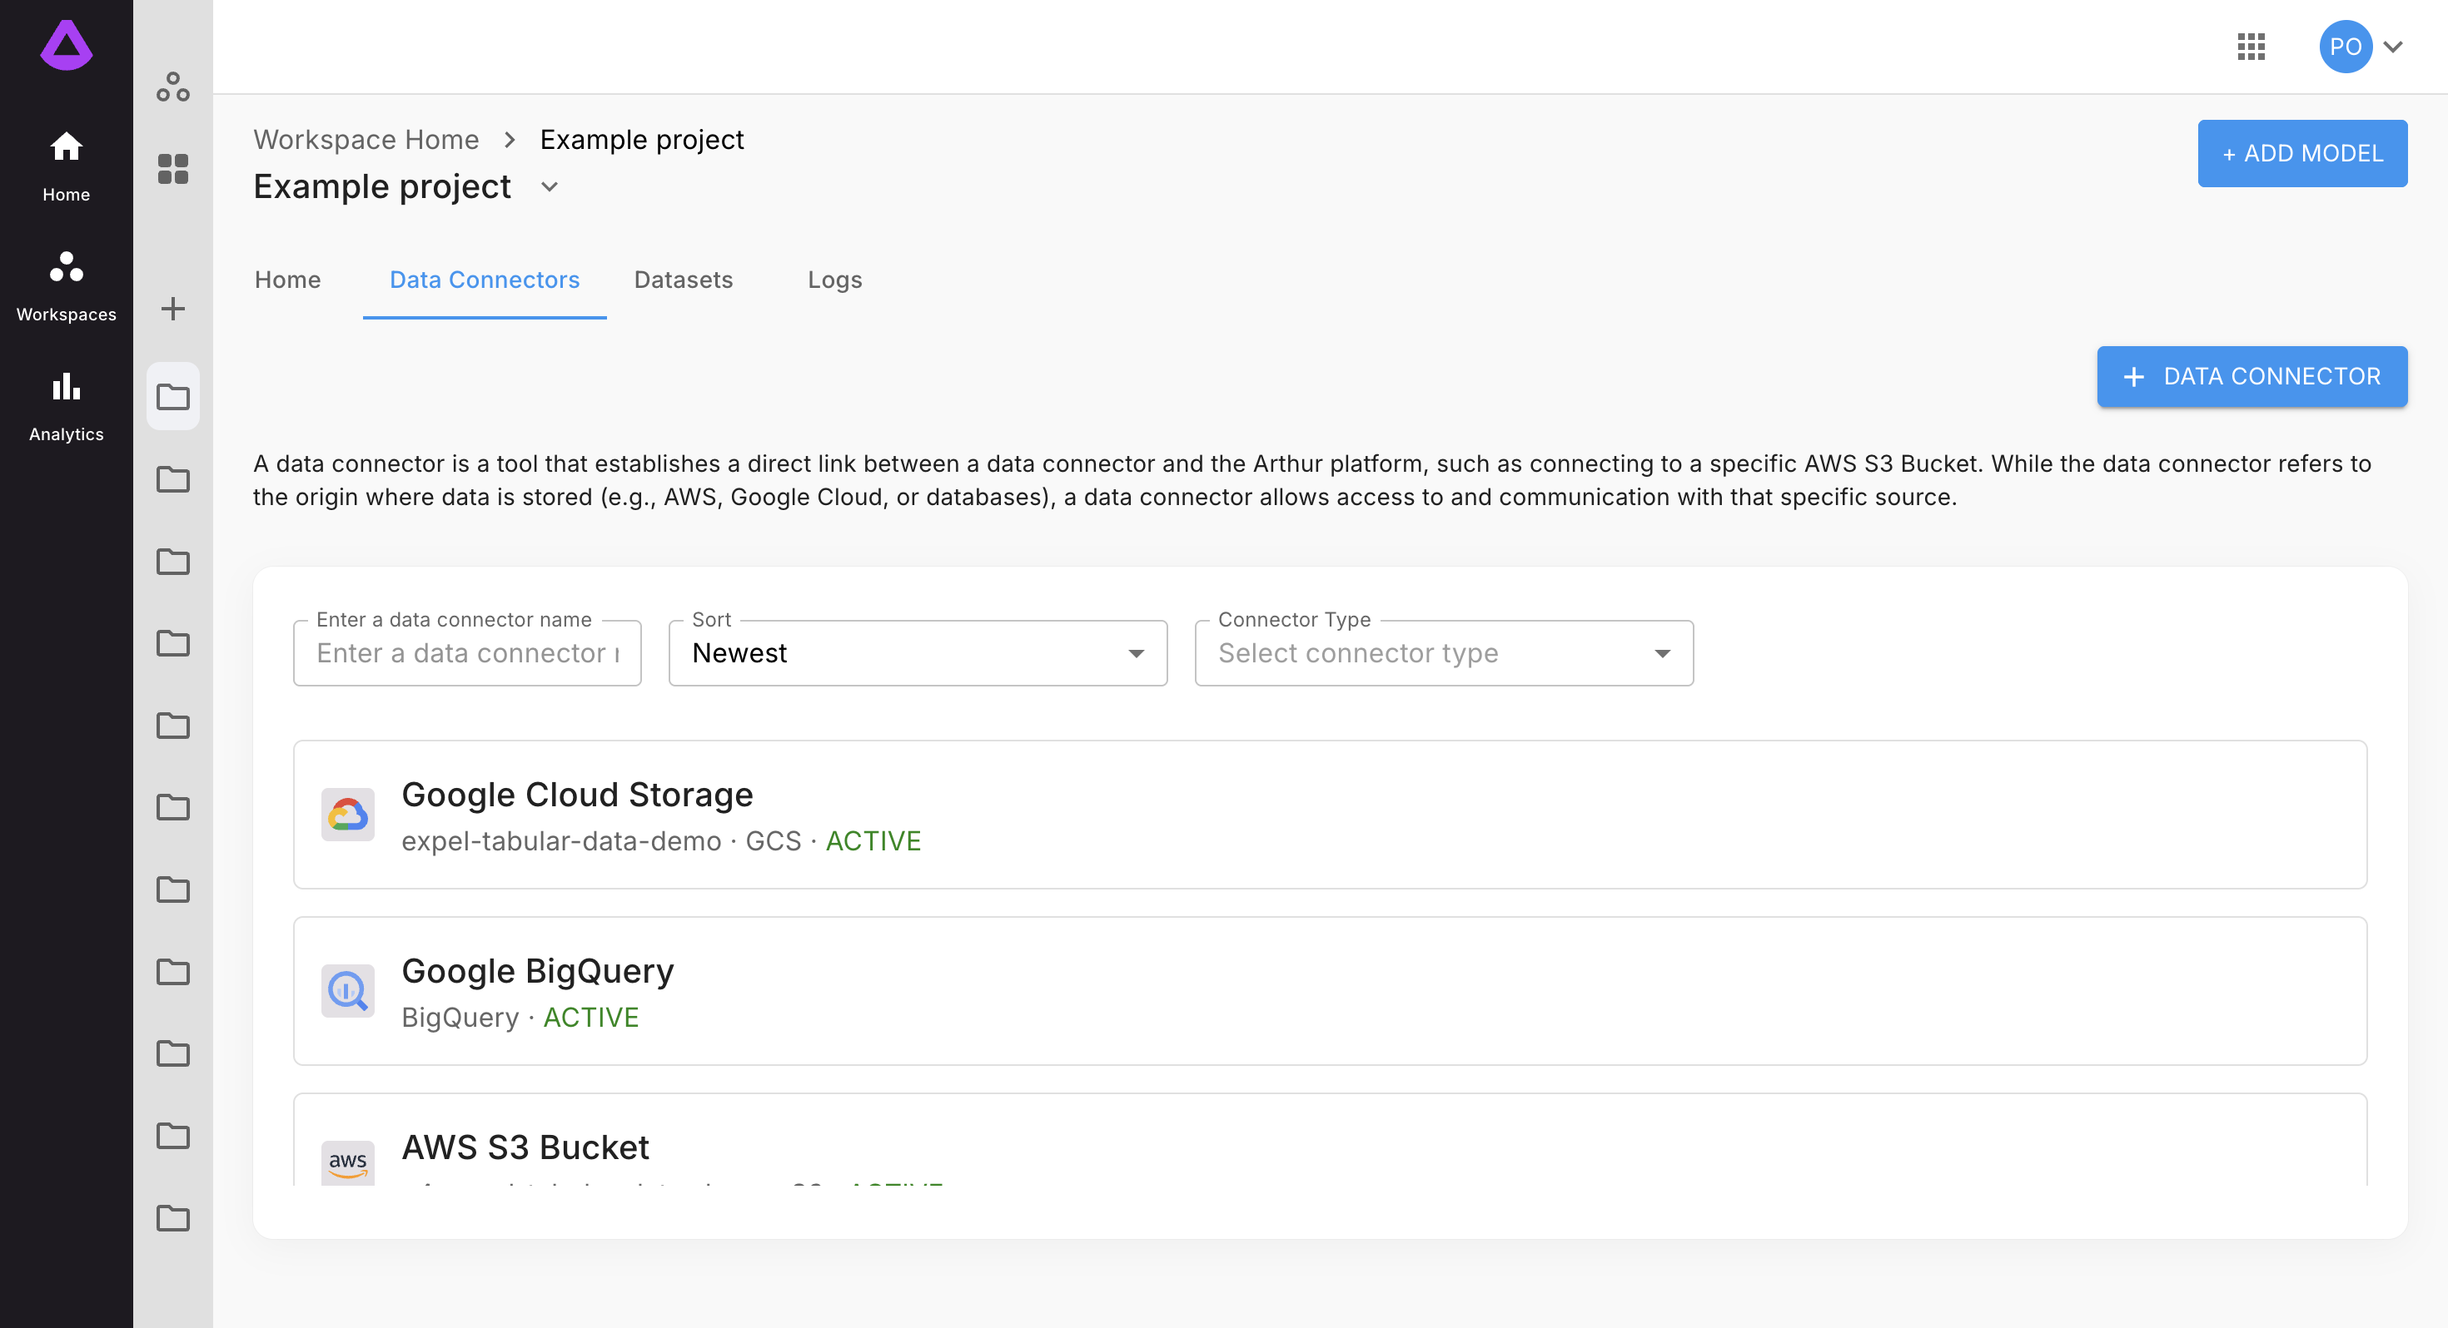Open Analytics in left navigation
The height and width of the screenshot is (1328, 2448).
pyautogui.click(x=66, y=405)
